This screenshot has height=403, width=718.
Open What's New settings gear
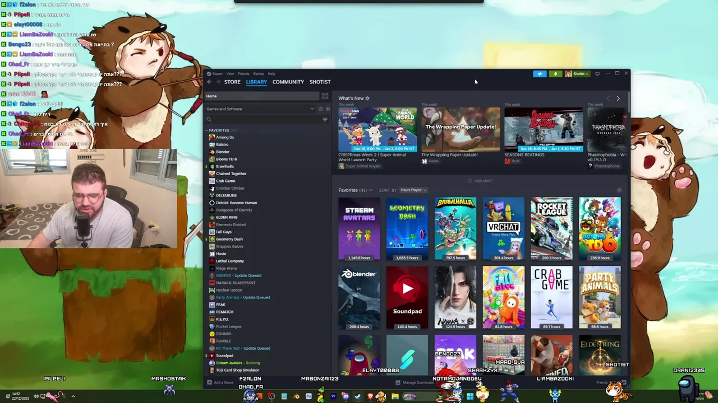click(367, 99)
